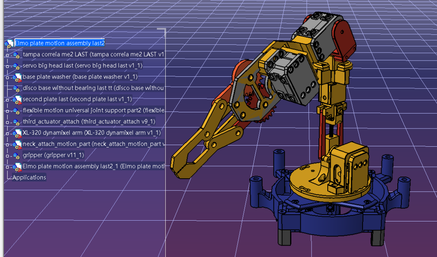
Task: Expand the flexible motion universal joint support node
Action: 8,111
